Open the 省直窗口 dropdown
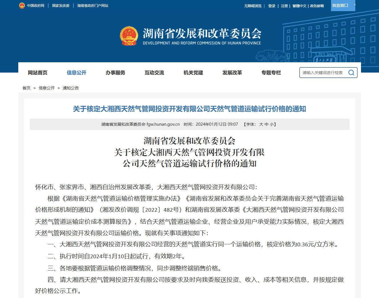This screenshot has width=379, height=298. pos(343,5)
